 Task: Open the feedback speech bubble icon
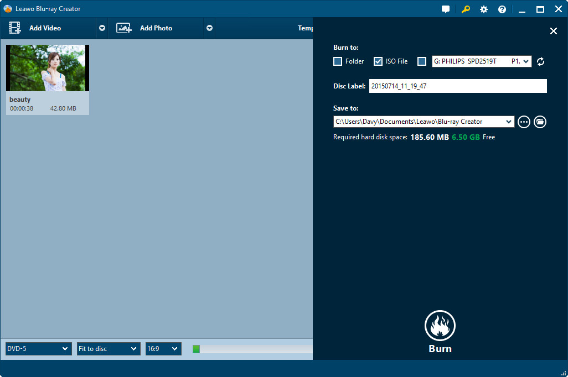(446, 9)
